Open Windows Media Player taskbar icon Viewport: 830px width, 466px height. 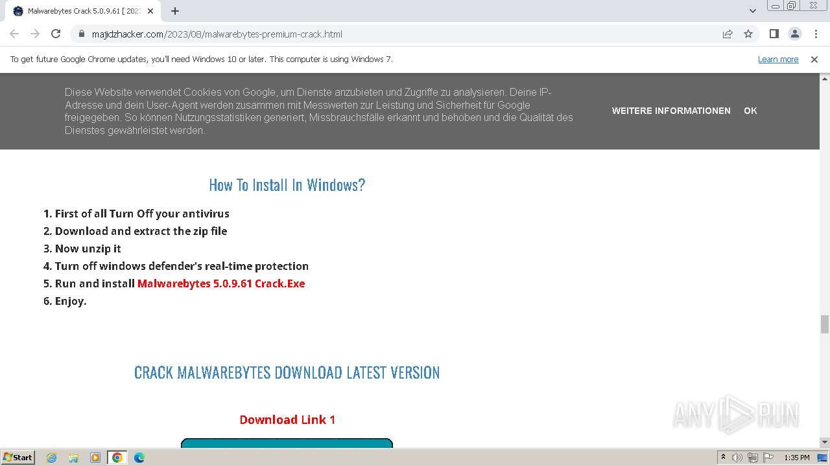point(95,458)
